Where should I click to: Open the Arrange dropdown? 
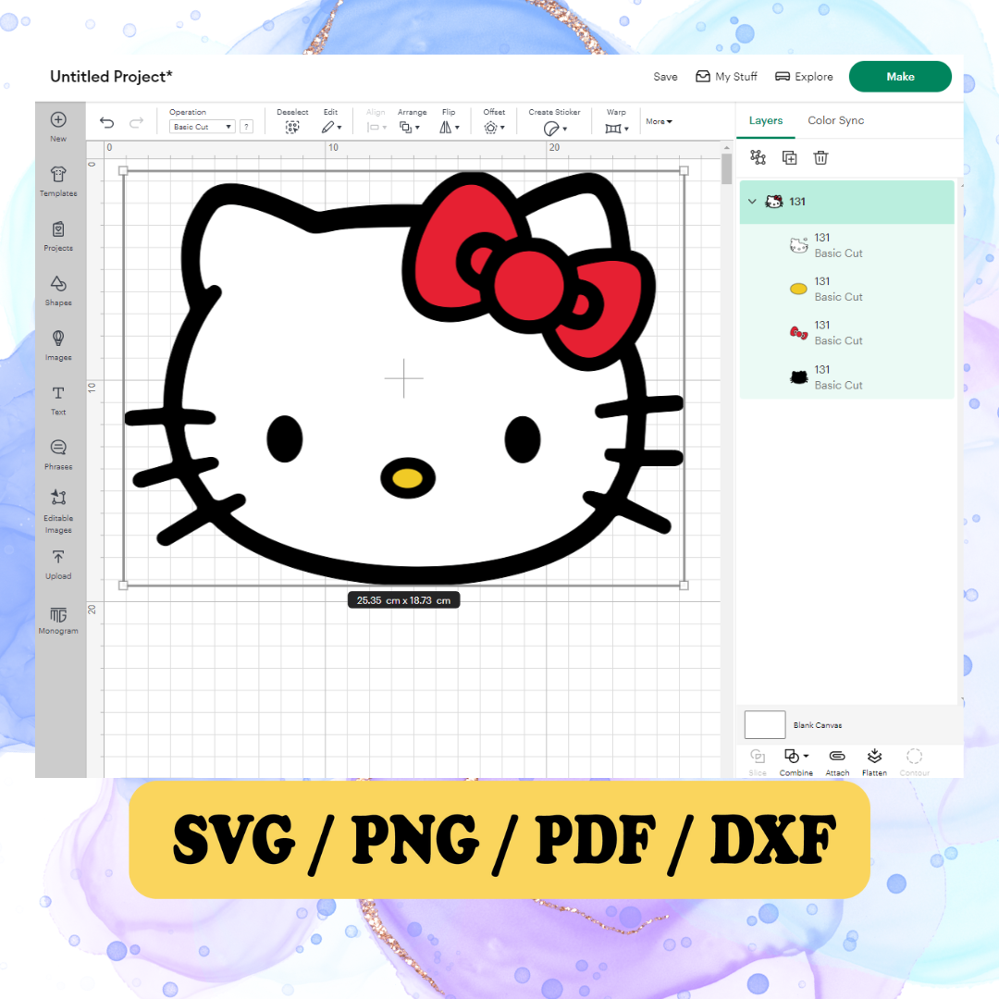[409, 128]
